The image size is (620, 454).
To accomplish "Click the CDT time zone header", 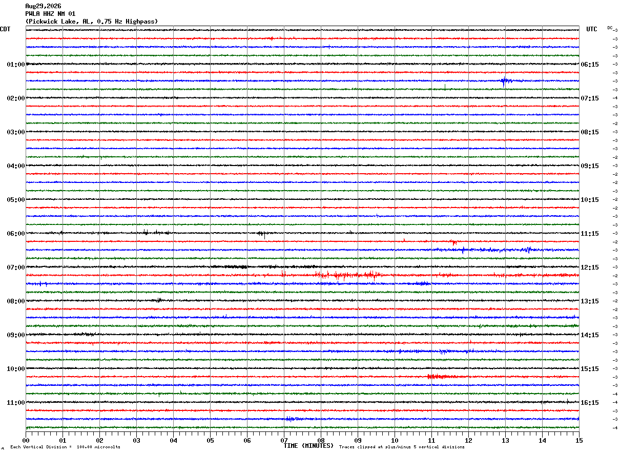I will pyautogui.click(x=5, y=29).
